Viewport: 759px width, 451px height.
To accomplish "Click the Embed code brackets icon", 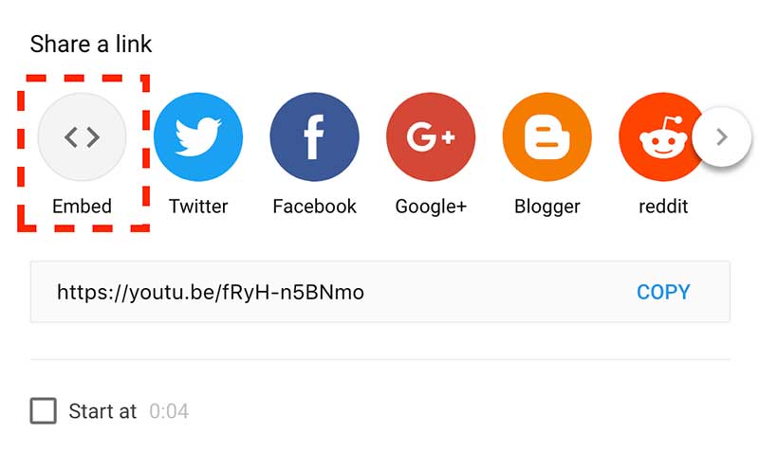I will pyautogui.click(x=82, y=137).
